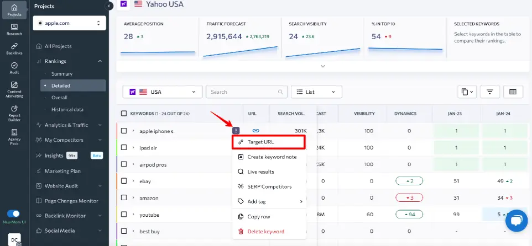Select Target URL in context menu
532x246 pixels.
click(x=269, y=142)
